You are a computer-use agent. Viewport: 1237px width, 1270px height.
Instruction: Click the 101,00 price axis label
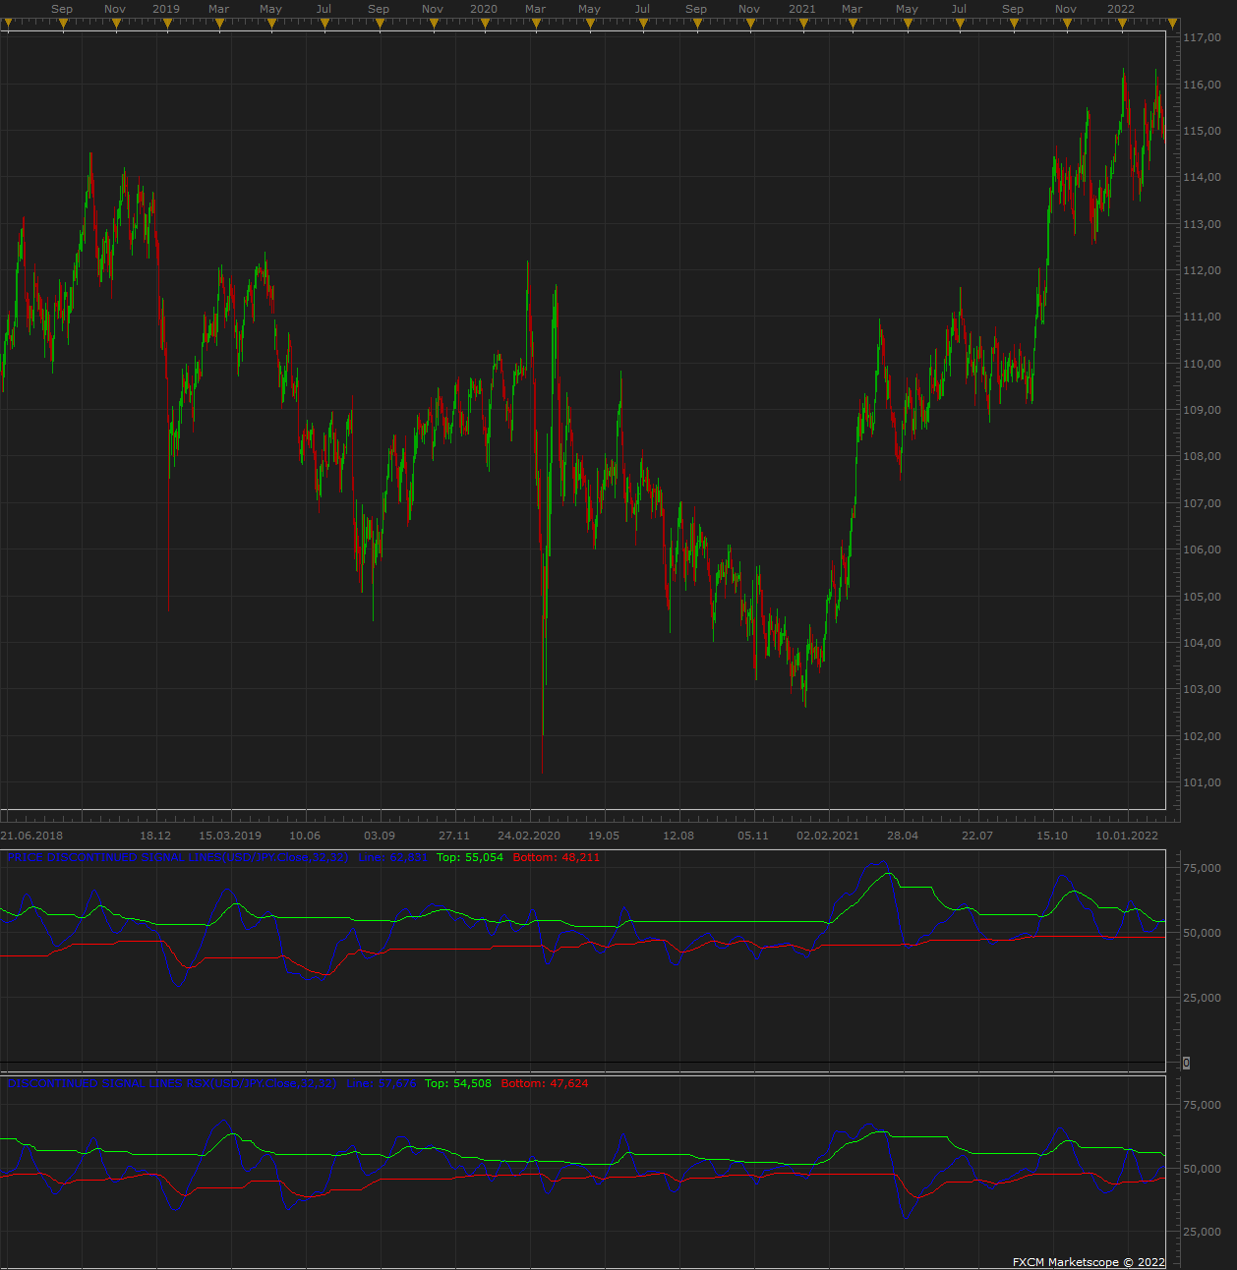coord(1203,782)
